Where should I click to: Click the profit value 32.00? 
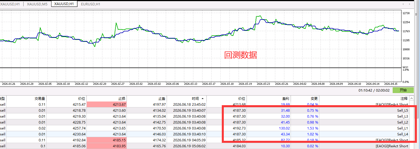(x=285, y=116)
